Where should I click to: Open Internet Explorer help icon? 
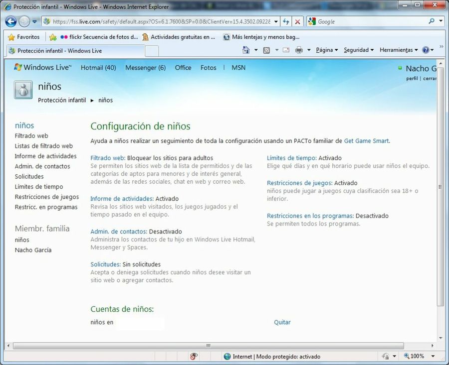pos(425,50)
